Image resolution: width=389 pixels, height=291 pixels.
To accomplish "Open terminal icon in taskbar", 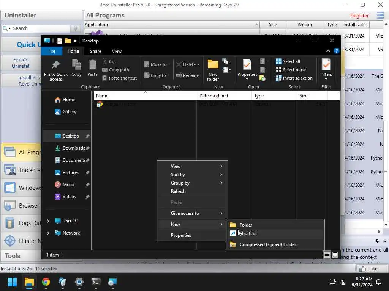I will [x=96, y=282].
